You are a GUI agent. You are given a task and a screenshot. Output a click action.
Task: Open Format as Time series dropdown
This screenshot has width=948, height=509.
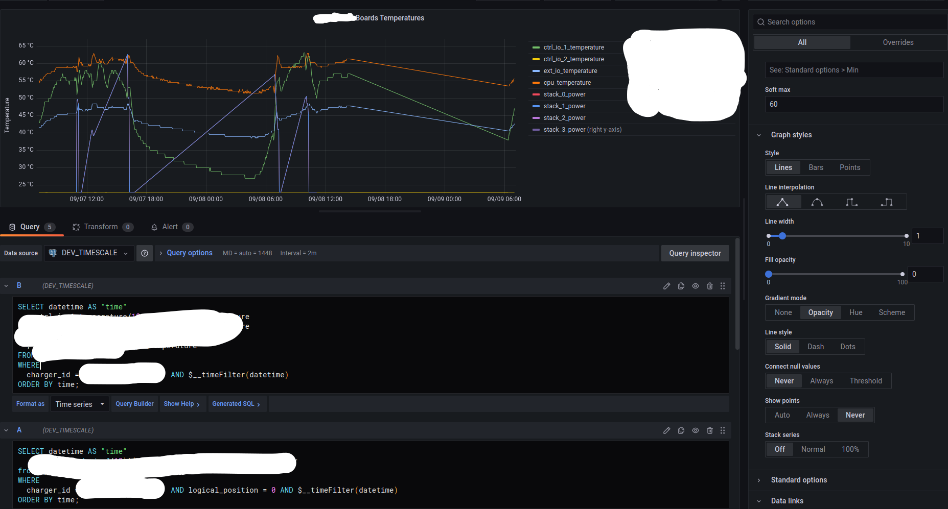coord(79,403)
